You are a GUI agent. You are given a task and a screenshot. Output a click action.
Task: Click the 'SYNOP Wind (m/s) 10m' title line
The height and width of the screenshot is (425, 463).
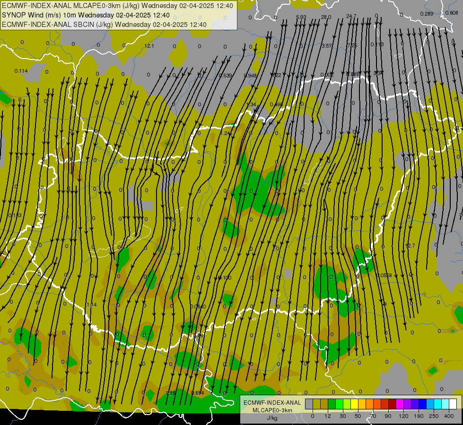point(86,15)
